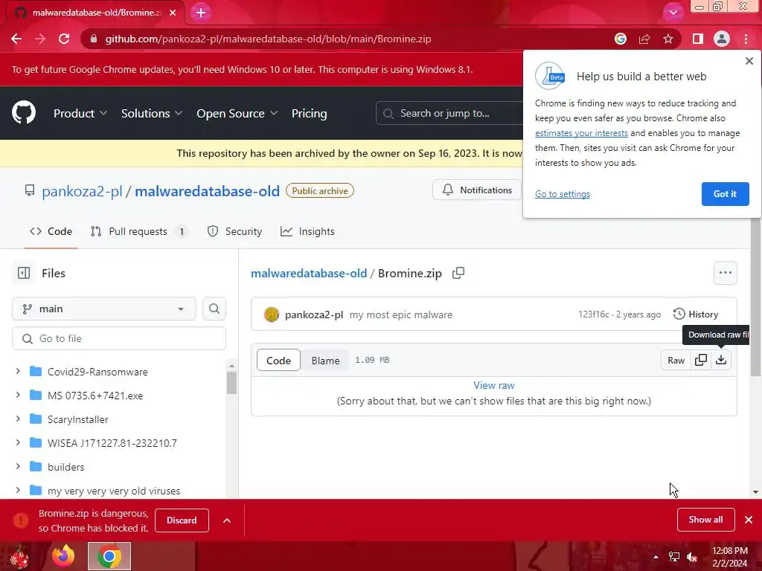The width and height of the screenshot is (762, 571).
Task: Expand the builders folder
Action: (x=18, y=467)
